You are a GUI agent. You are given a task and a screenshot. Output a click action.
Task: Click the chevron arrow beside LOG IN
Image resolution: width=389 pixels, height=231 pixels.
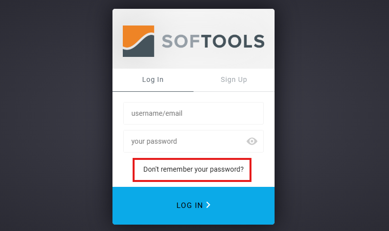click(208, 205)
